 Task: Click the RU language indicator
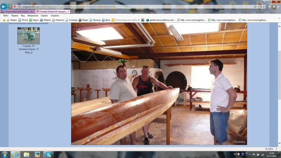tap(235, 154)
